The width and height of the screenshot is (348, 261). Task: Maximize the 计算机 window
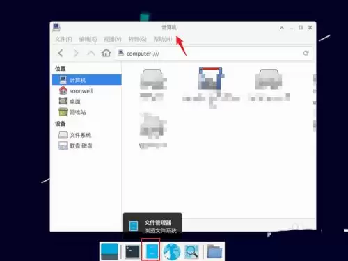click(301, 28)
